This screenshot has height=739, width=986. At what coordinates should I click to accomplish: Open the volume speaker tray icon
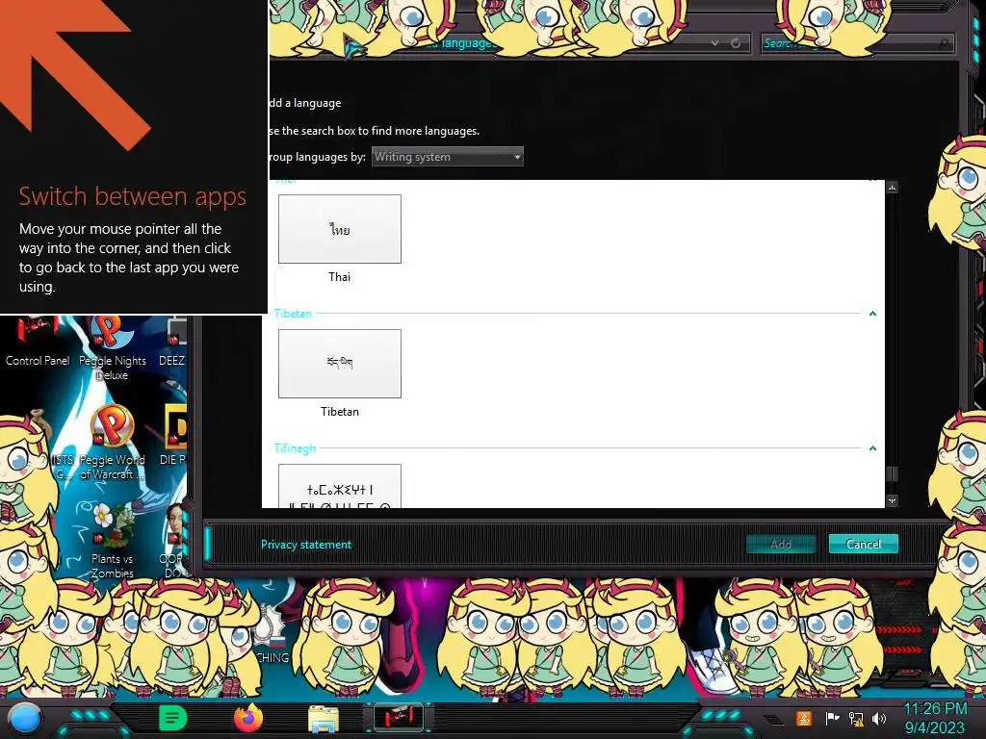point(878,718)
